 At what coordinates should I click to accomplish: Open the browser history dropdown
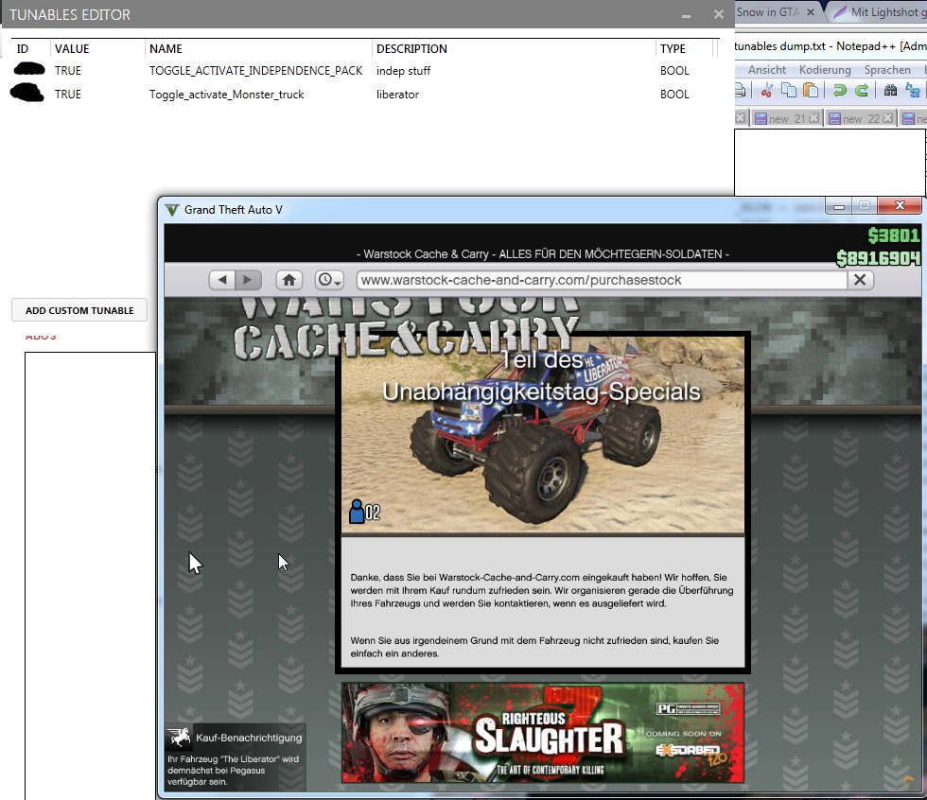[329, 280]
